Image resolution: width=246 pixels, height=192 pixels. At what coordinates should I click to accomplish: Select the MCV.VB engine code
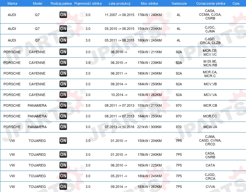[210, 84]
